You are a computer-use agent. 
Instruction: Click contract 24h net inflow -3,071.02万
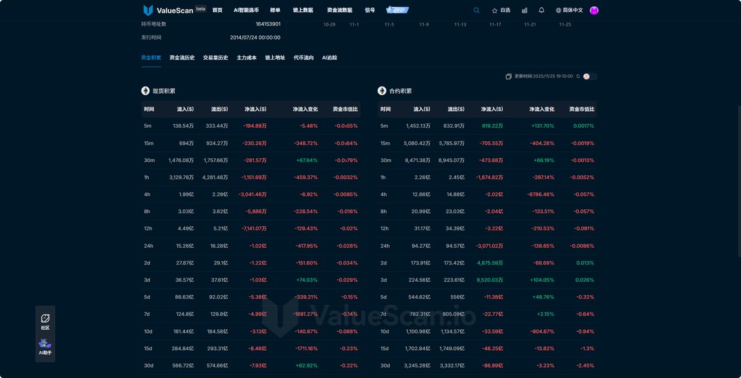(x=490, y=246)
